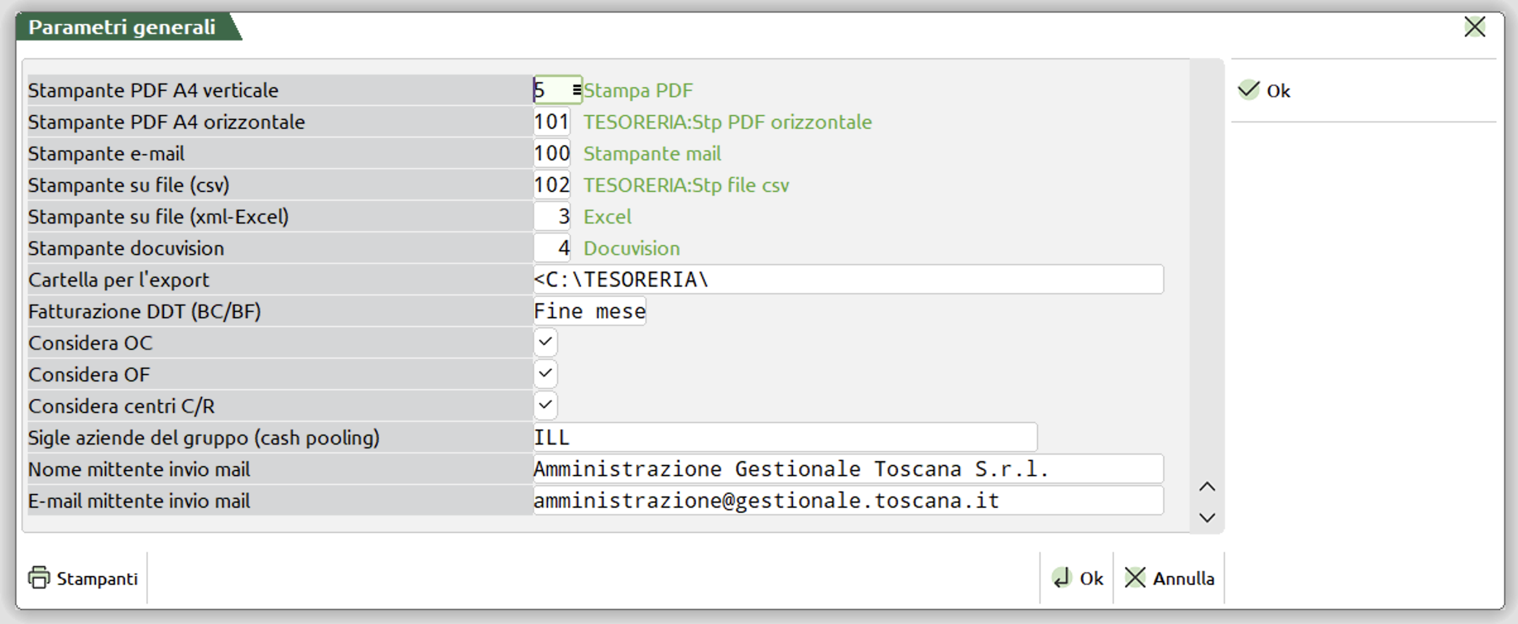The height and width of the screenshot is (624, 1518).
Task: Toggle the Considera OF checkbox
Action: pyautogui.click(x=546, y=374)
